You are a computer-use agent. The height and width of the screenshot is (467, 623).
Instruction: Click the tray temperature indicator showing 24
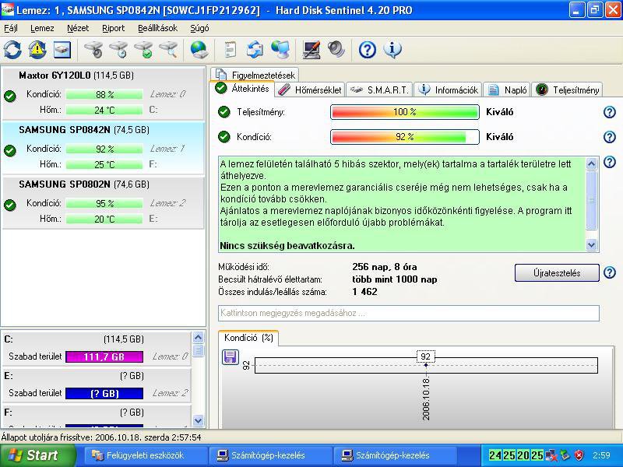[495, 455]
